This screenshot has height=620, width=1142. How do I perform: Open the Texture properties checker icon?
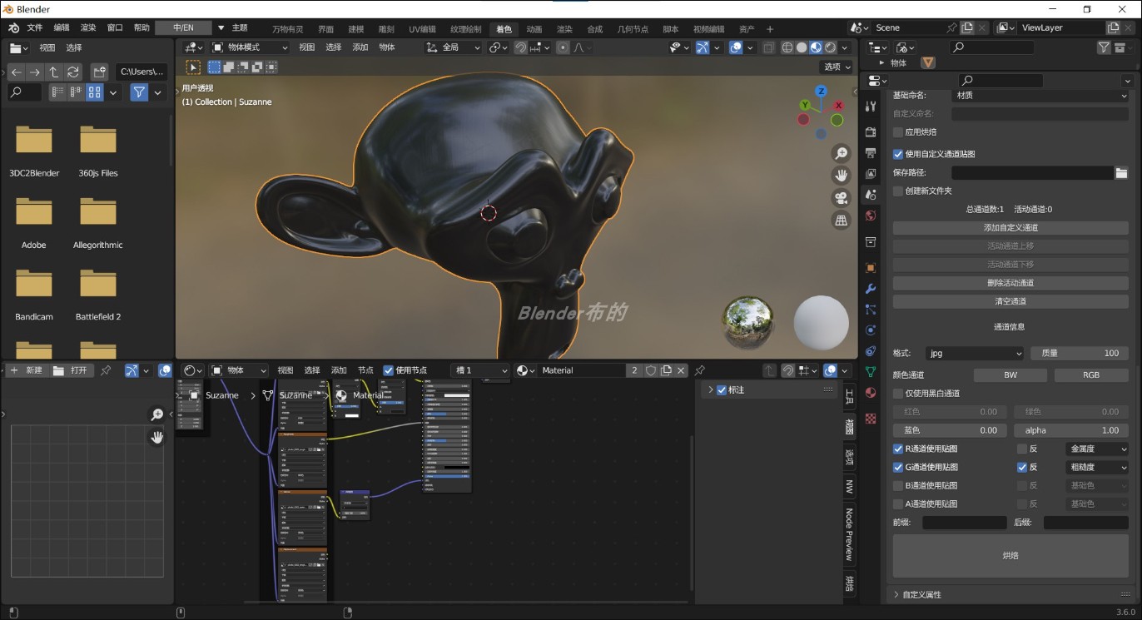point(871,419)
